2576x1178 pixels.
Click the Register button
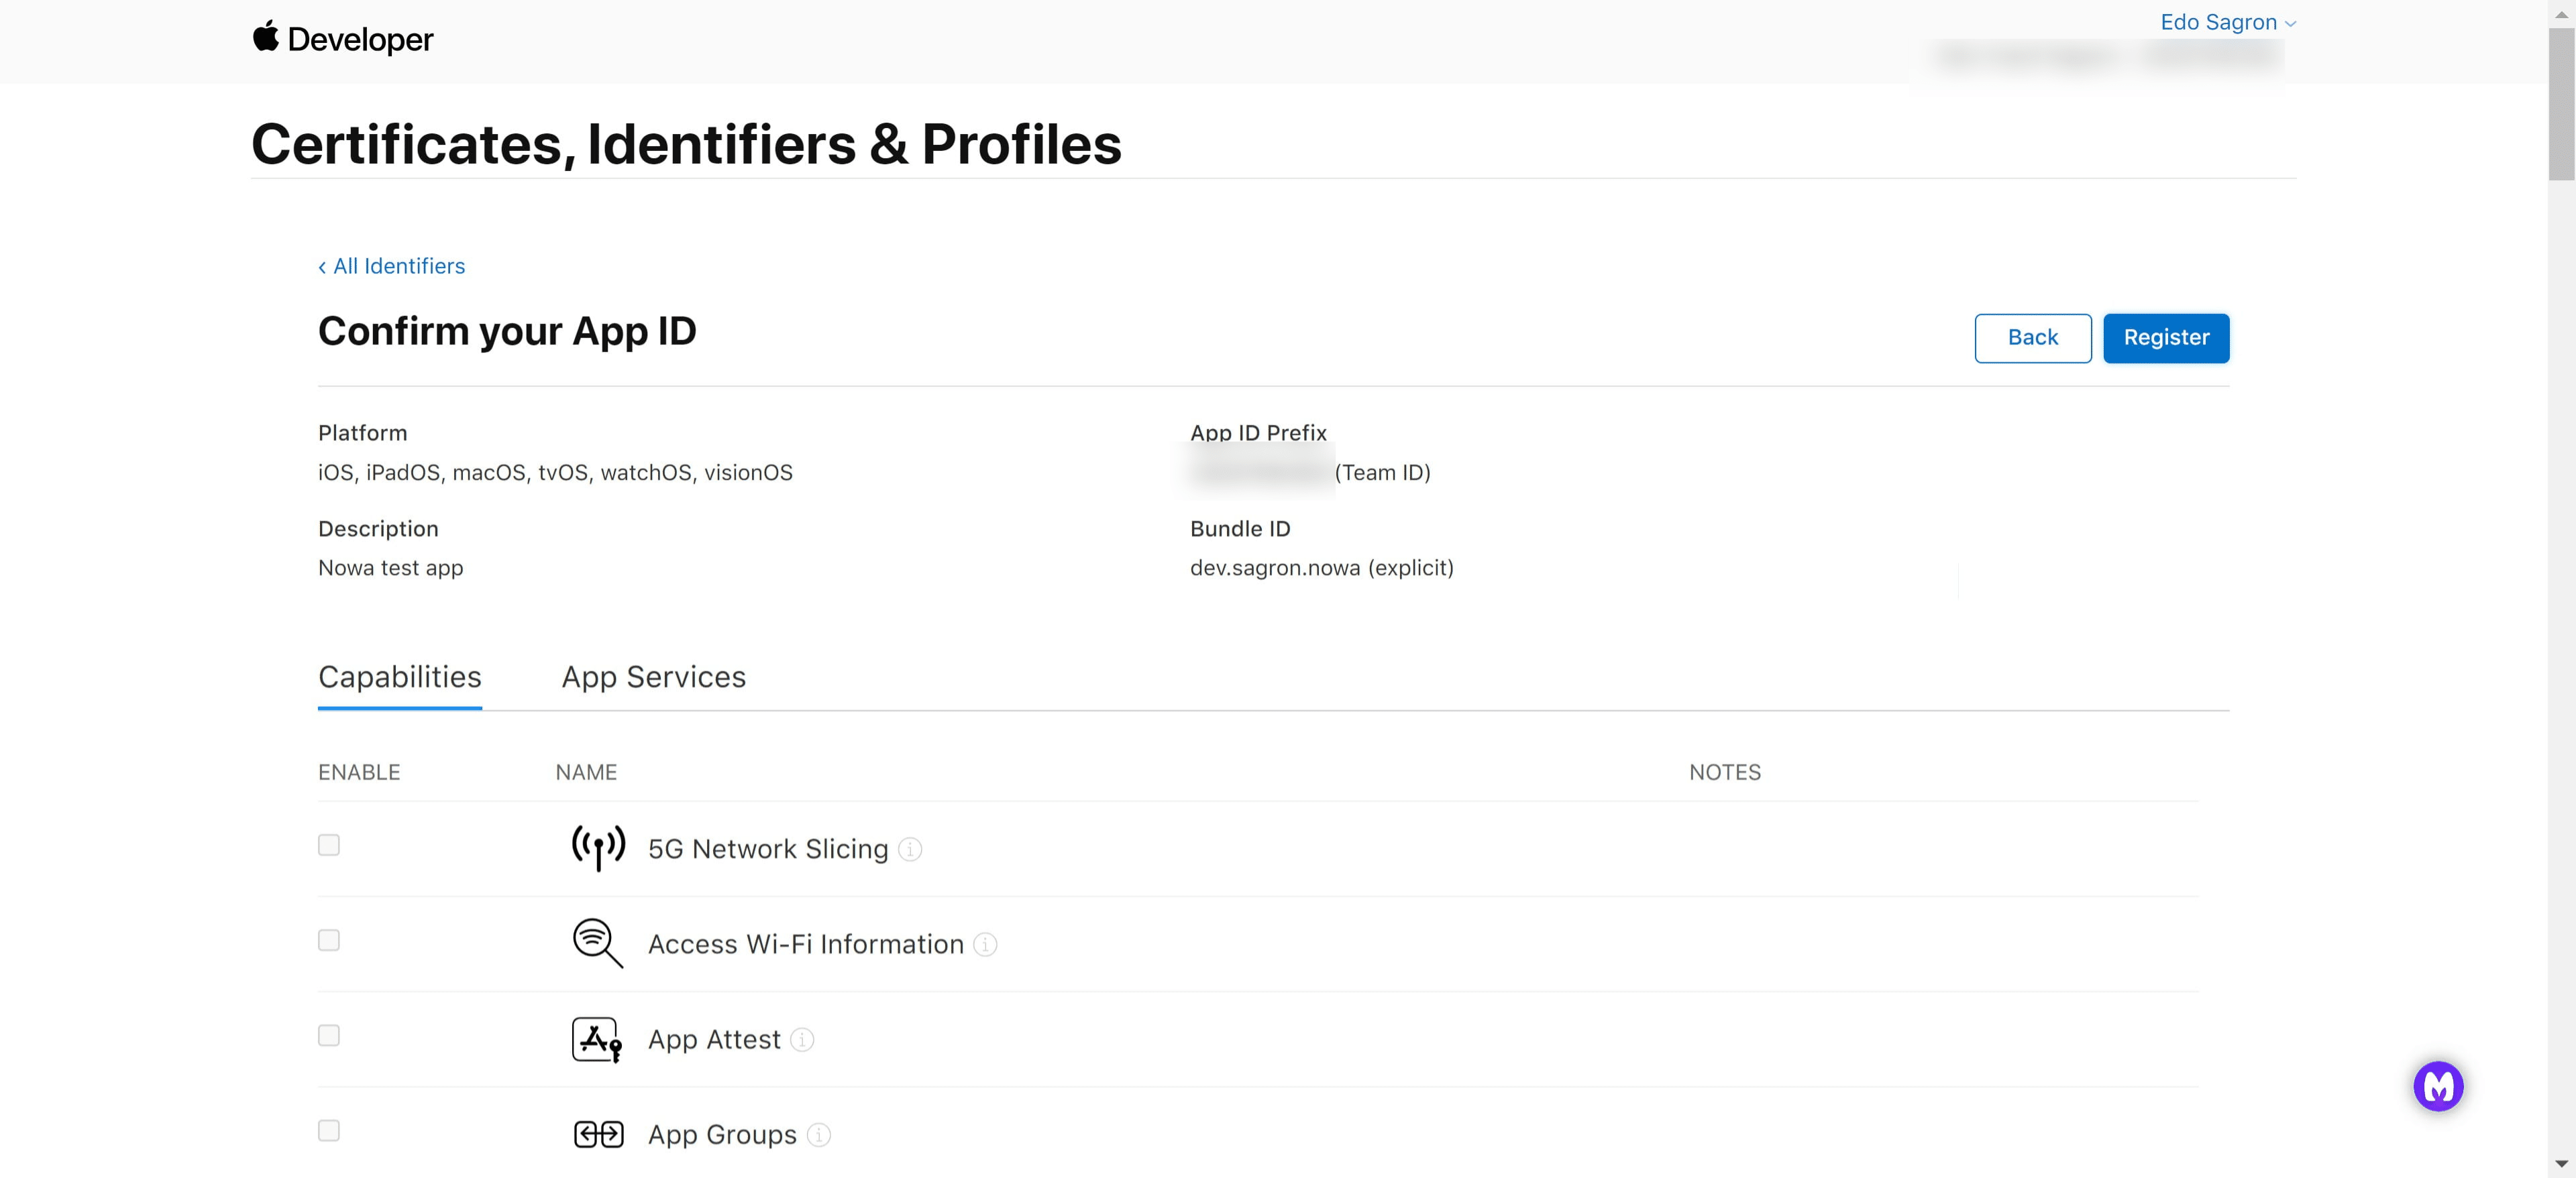(x=2166, y=338)
